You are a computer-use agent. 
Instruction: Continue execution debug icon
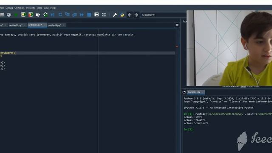(x=82, y=15)
